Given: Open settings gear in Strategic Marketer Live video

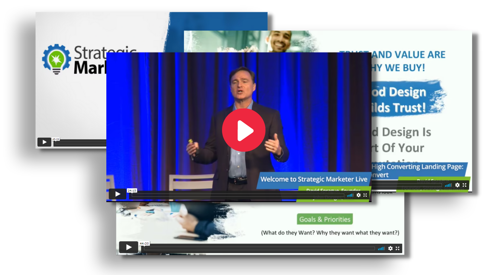Looking at the screenshot, I should click(359, 195).
